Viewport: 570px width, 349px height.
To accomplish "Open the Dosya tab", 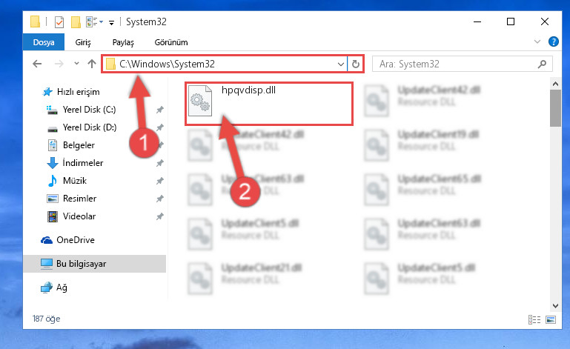I will pyautogui.click(x=44, y=42).
